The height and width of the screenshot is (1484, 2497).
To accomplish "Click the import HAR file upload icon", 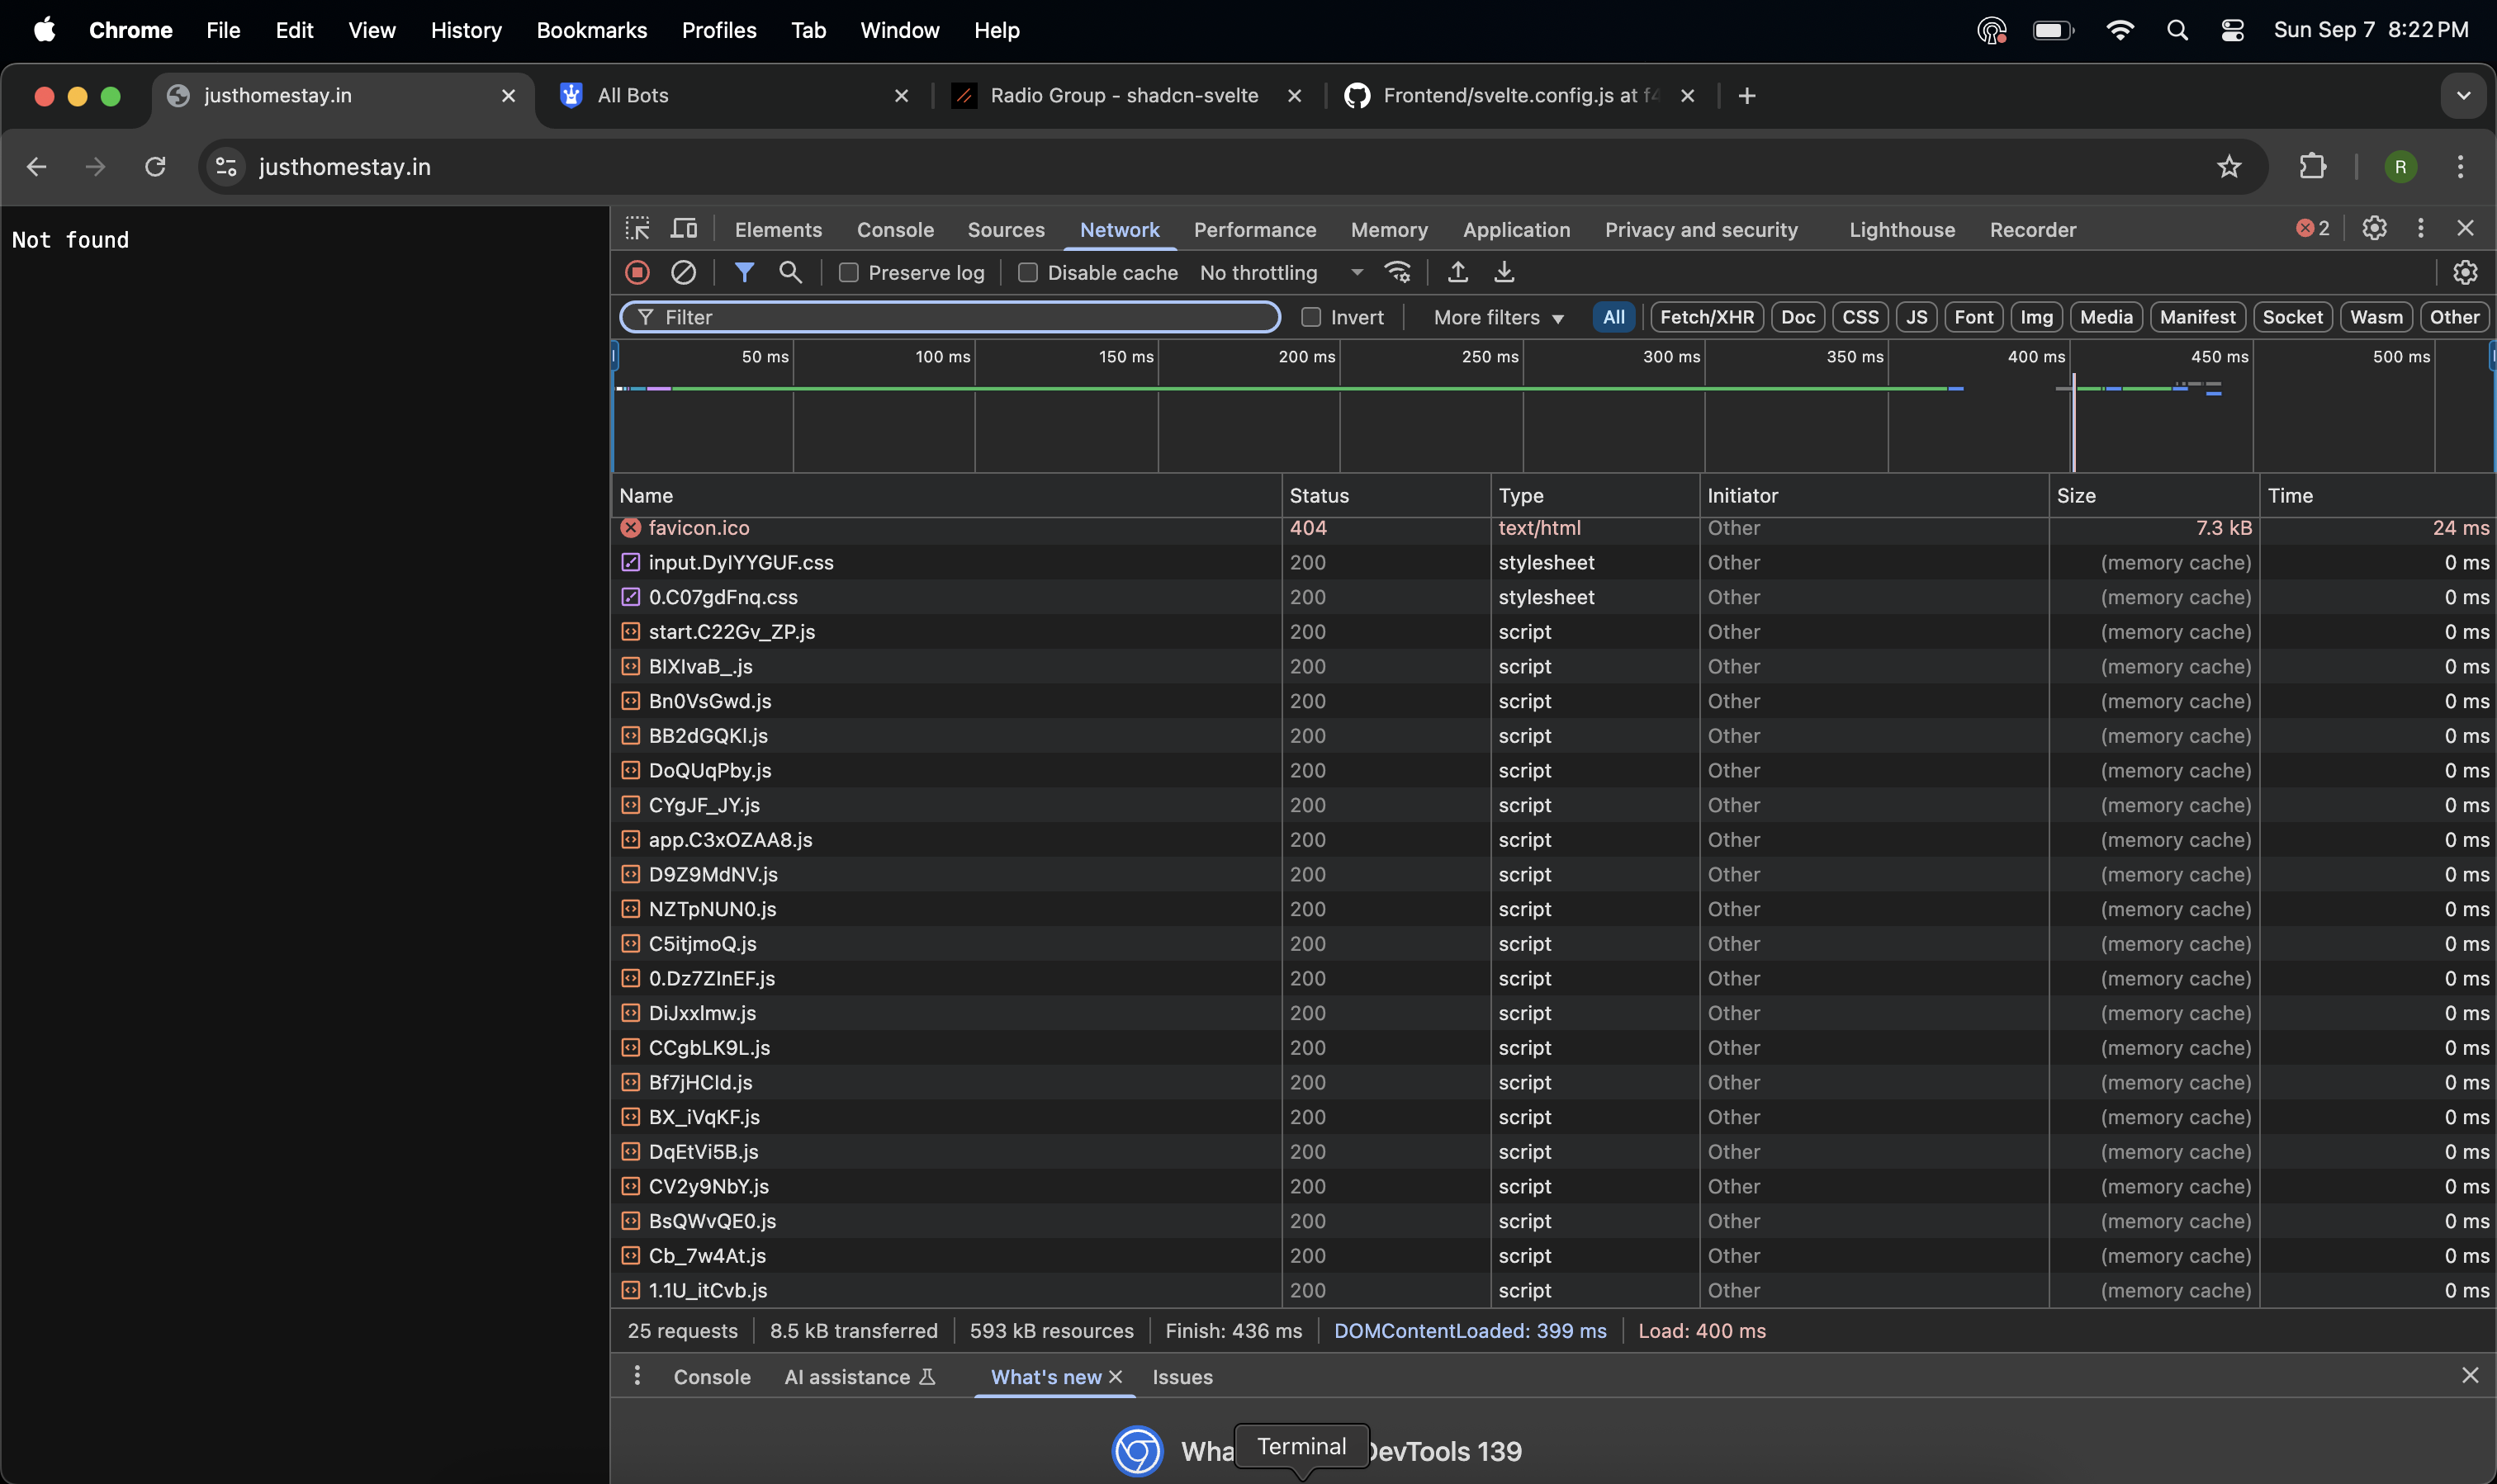I will tap(1457, 272).
